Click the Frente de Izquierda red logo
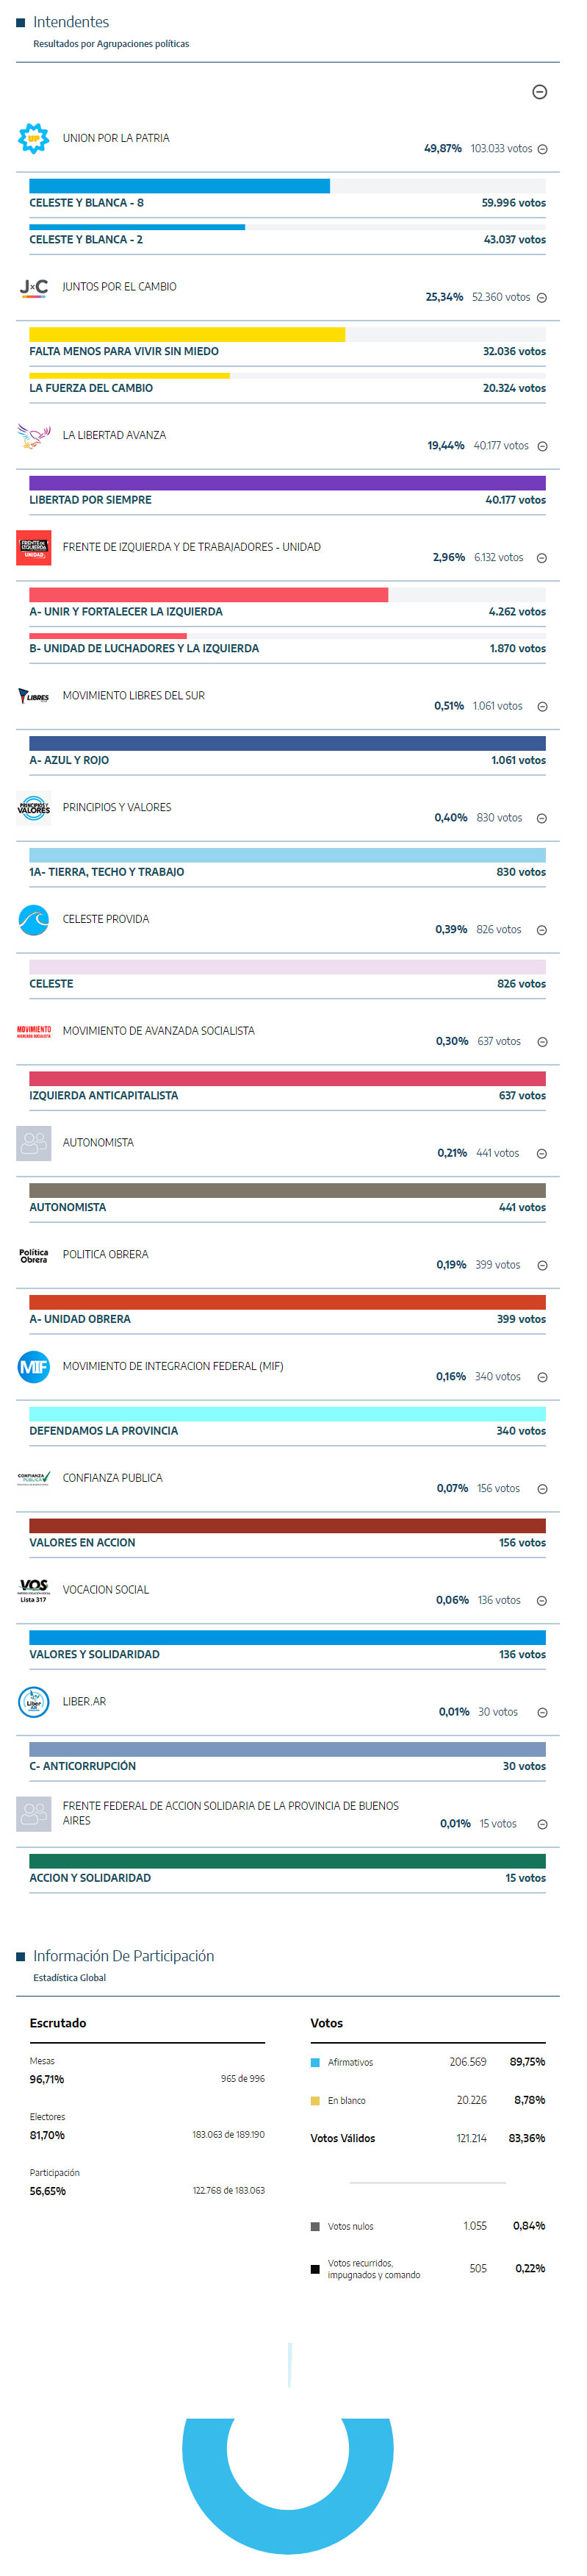 [34, 547]
